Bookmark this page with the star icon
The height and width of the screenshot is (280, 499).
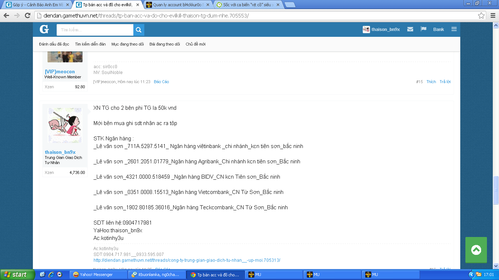[x=481, y=16]
